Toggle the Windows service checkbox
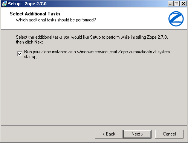This screenshot has width=188, height=143. click(x=20, y=54)
